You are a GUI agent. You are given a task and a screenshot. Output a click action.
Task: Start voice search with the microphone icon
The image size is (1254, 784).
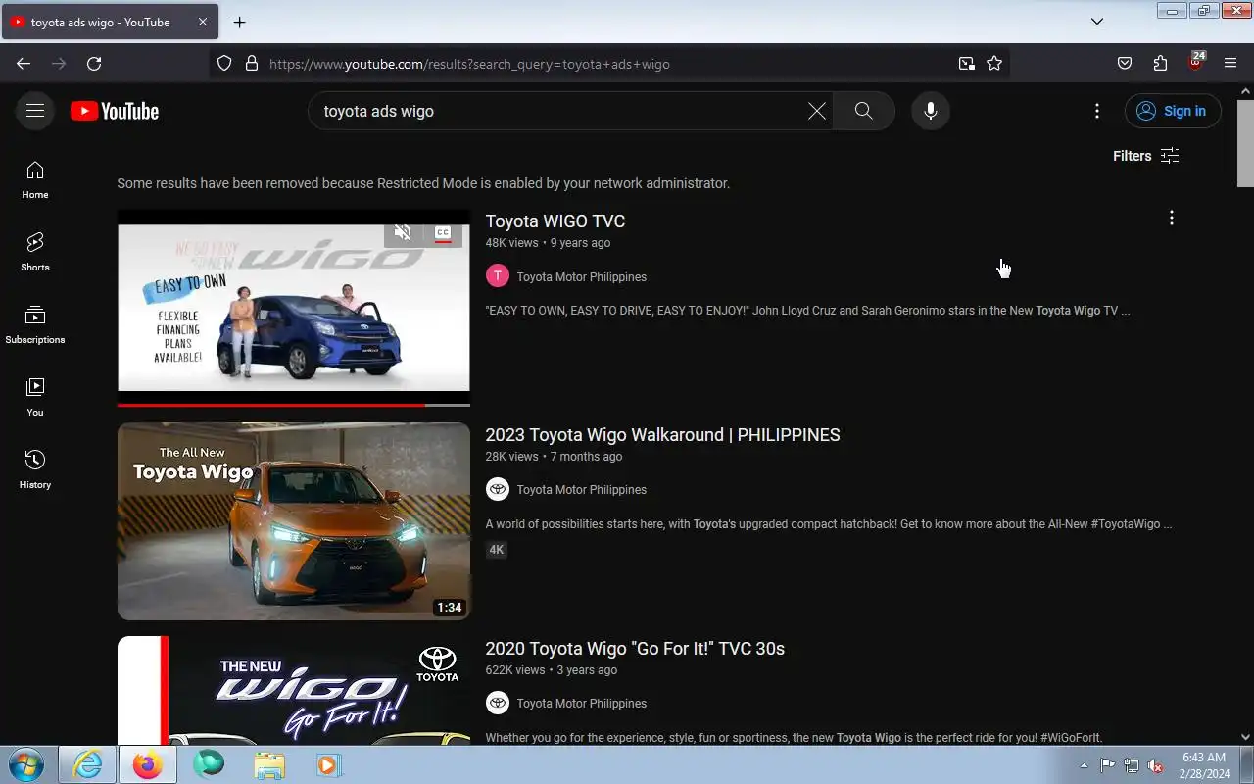(931, 111)
